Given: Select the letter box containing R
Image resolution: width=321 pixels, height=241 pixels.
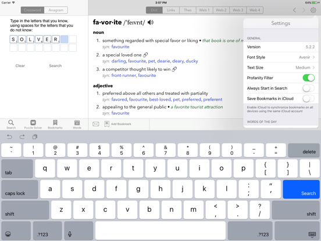Looking at the screenshot, I should pos(56,39).
